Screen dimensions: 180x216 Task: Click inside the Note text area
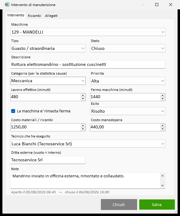click(85, 180)
